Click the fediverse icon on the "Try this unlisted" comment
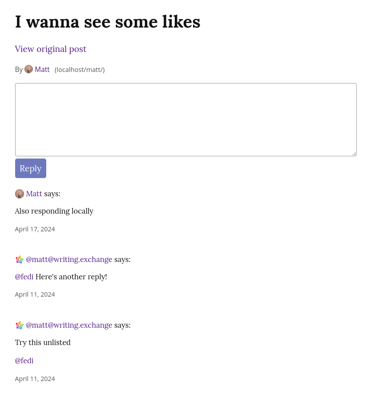The width and height of the screenshot is (366, 401). tap(20, 325)
